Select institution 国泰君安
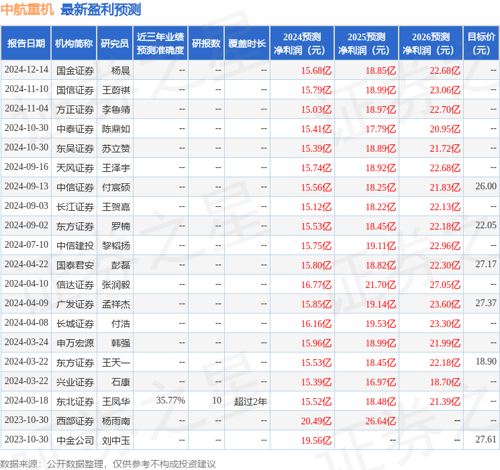The image size is (500, 470). 75,265
